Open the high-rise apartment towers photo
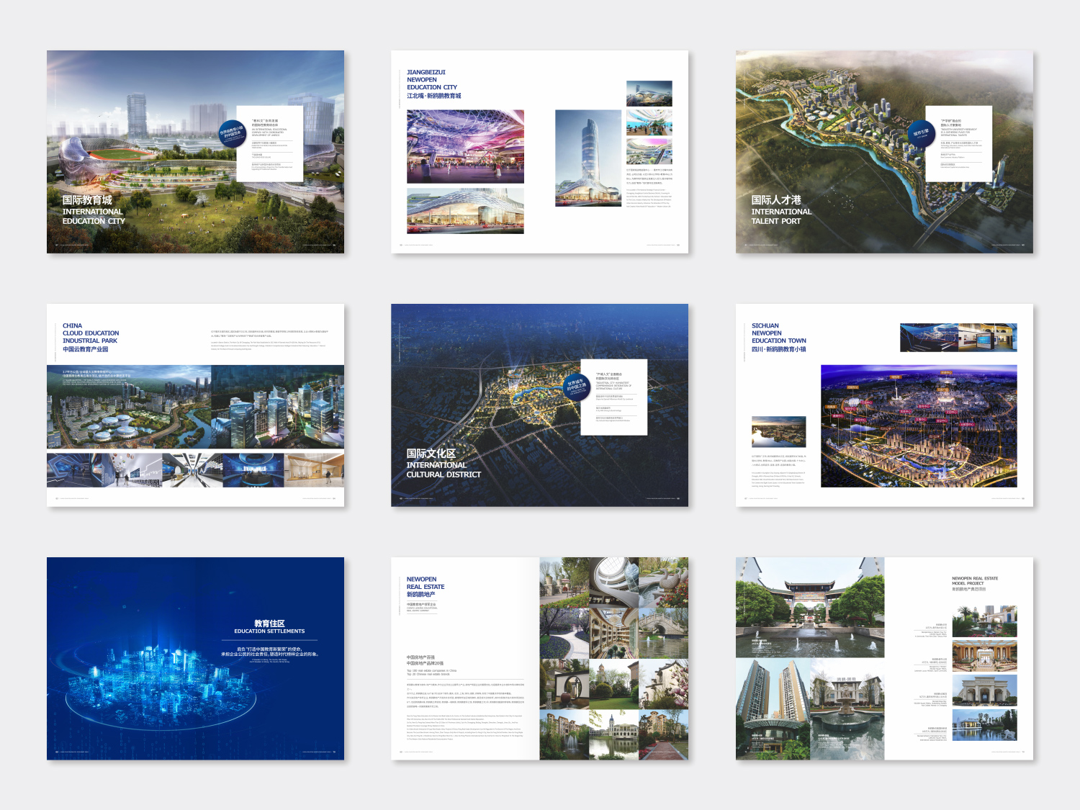This screenshot has height=810, width=1080. (772, 709)
